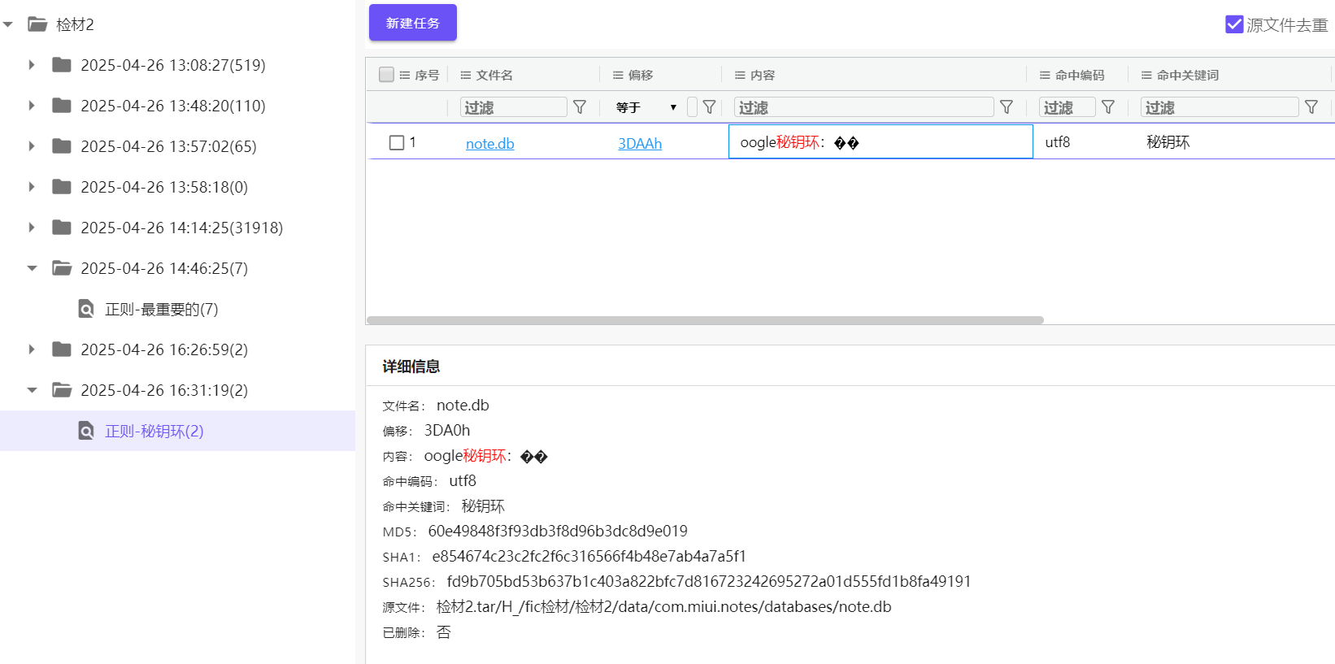The height and width of the screenshot is (664, 1335).
Task: Check the row 1 checkbox
Action: coord(397,143)
